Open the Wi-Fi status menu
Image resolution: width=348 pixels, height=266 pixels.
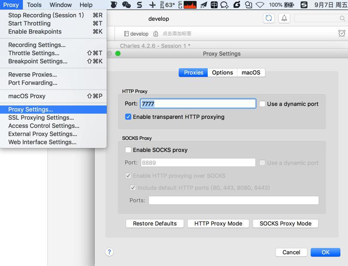260,5
